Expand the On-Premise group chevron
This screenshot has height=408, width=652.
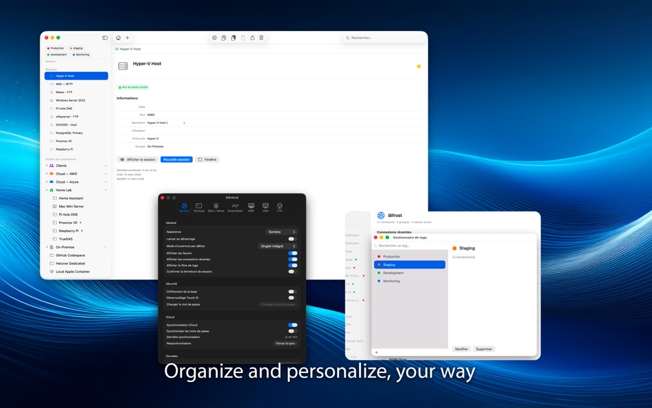(47, 247)
